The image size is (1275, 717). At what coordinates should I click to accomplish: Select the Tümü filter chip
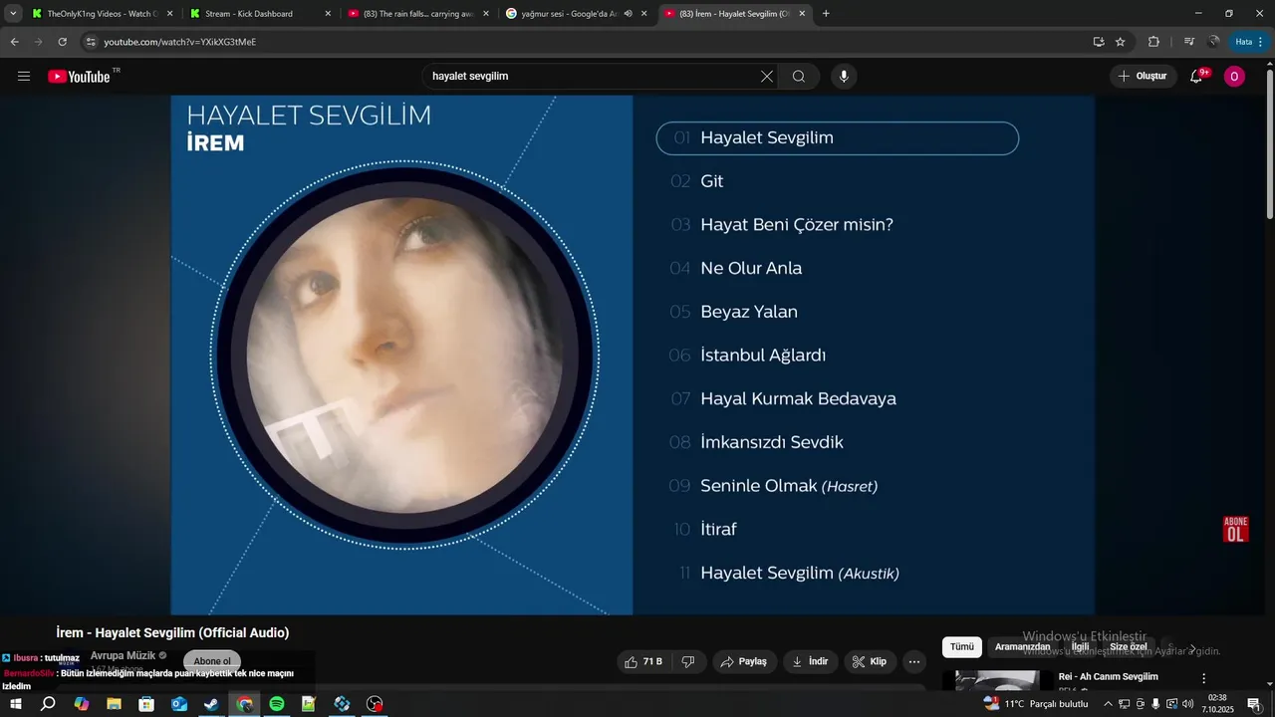(962, 647)
